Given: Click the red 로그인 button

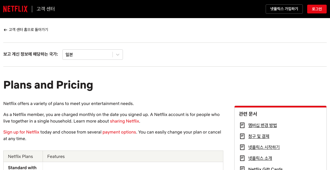Looking at the screenshot, I should (x=317, y=9).
